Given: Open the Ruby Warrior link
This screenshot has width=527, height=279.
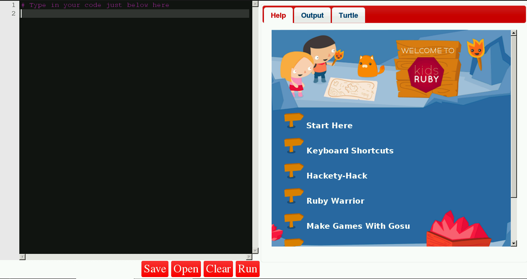Looking at the screenshot, I should point(335,201).
